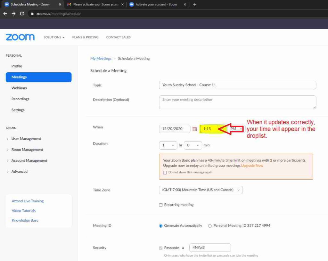
Task: Click the calendar date picker icon
Action: pos(194,129)
